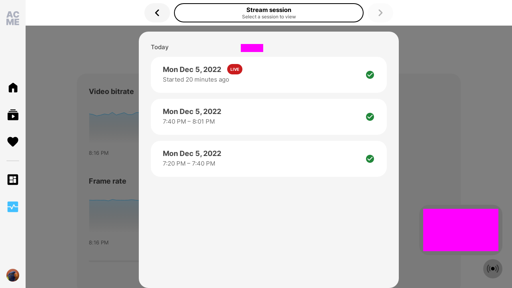Open the Home icon in sidebar

(x=13, y=88)
